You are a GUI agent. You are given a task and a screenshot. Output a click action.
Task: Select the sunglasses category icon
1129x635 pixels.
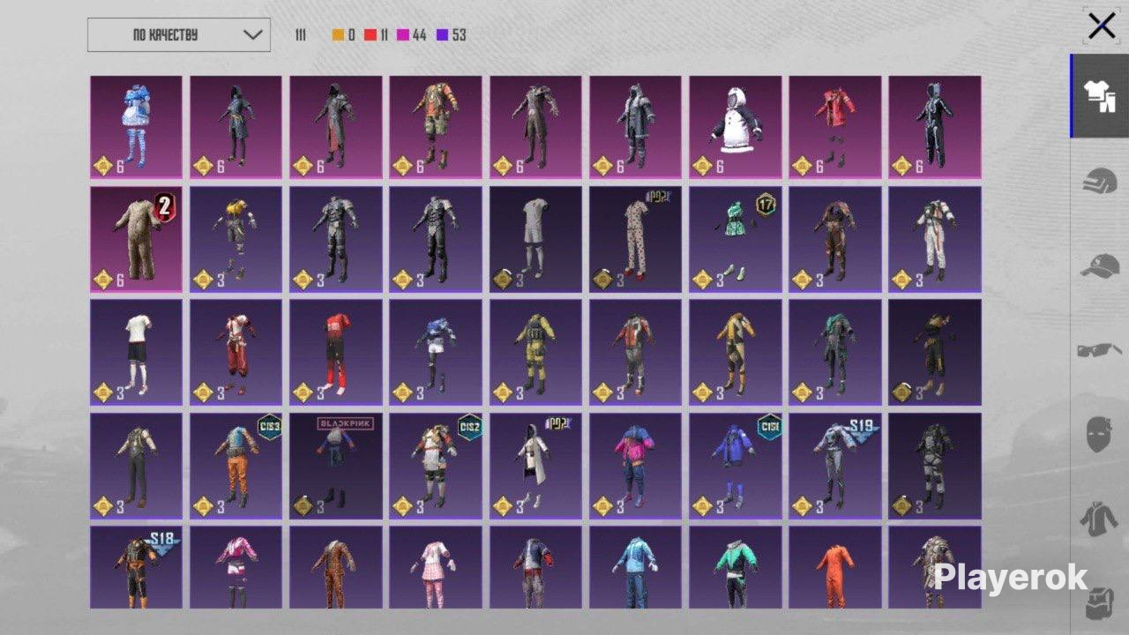[1100, 350]
